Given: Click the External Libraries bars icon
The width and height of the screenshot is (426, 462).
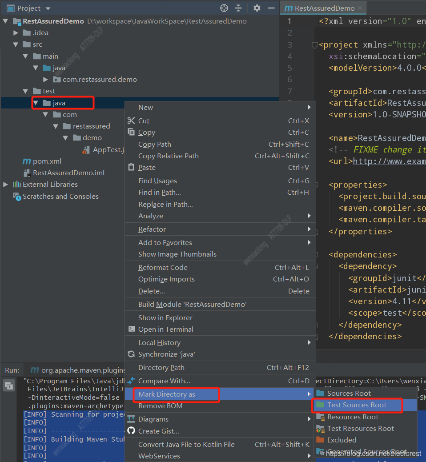Looking at the screenshot, I should click(17, 185).
